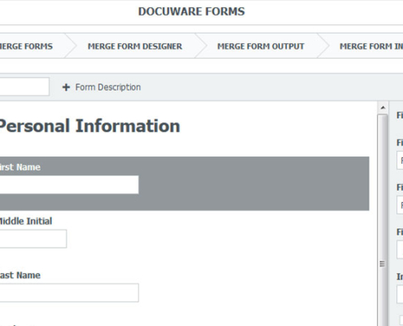The width and height of the screenshot is (403, 326).
Task: Click the plus icon beside Form Description
Action: coord(66,87)
